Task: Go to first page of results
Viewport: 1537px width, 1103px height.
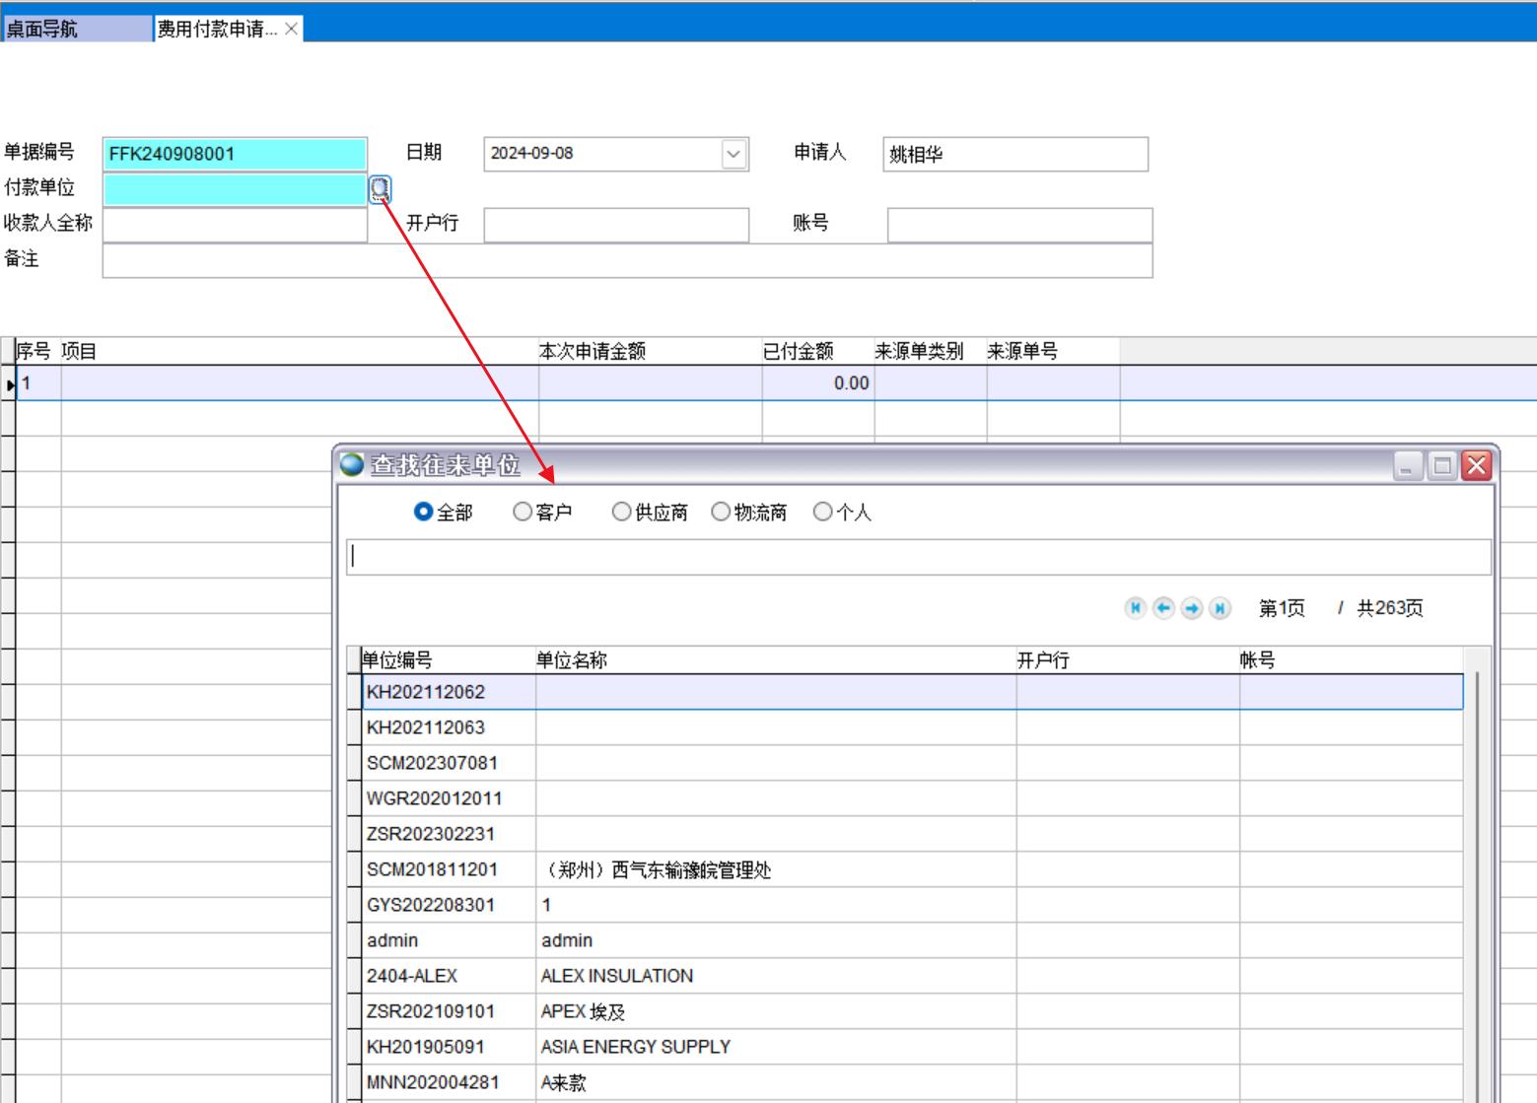Action: [x=1135, y=608]
